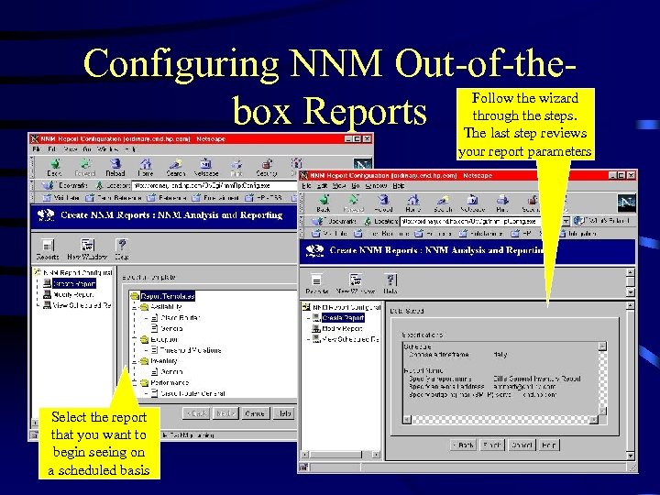Click New Window icon in the left window

[87, 250]
